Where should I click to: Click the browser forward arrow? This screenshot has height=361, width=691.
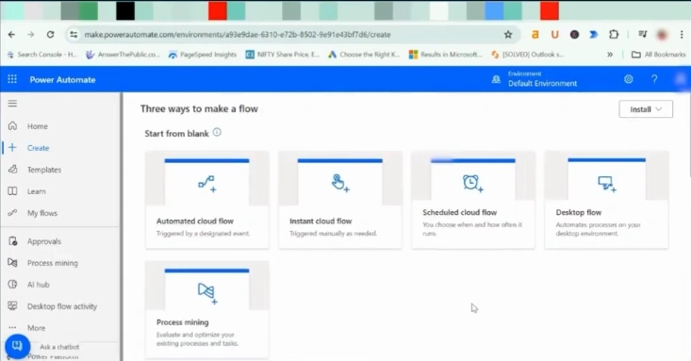[x=30, y=34]
